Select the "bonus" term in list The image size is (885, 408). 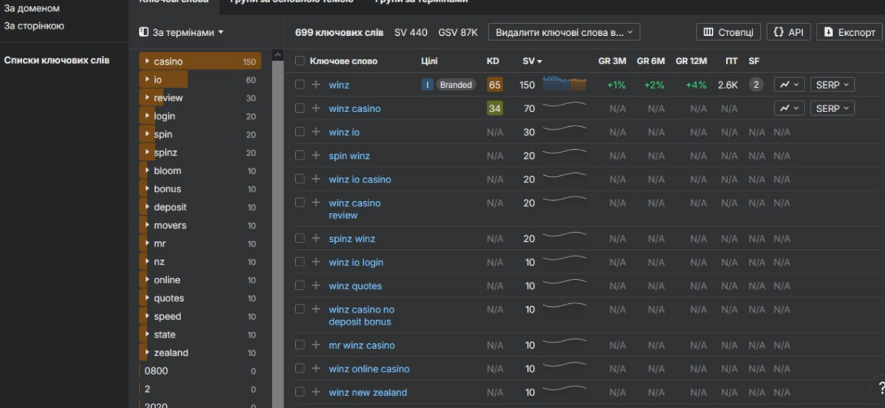[167, 189]
